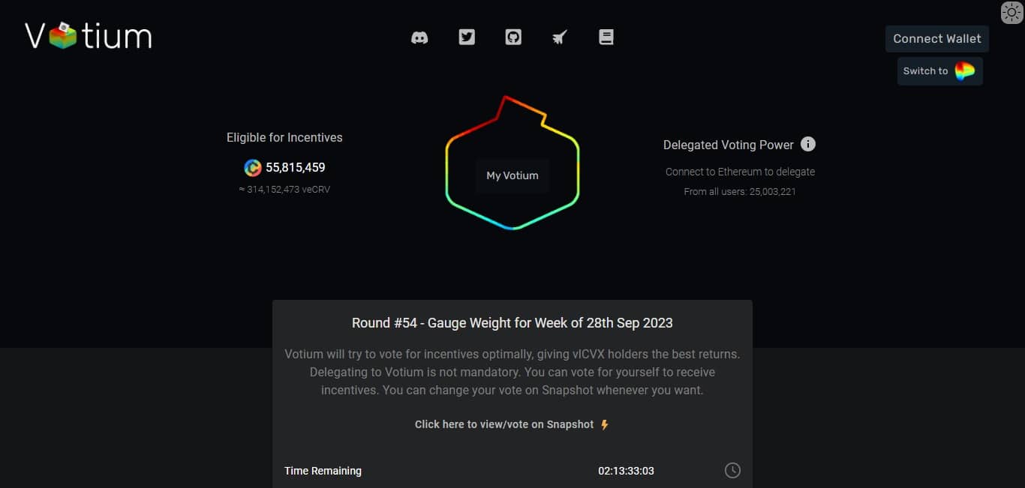1025x488 pixels.
Task: Click the Delegated Voting Power info icon
Action: click(808, 144)
